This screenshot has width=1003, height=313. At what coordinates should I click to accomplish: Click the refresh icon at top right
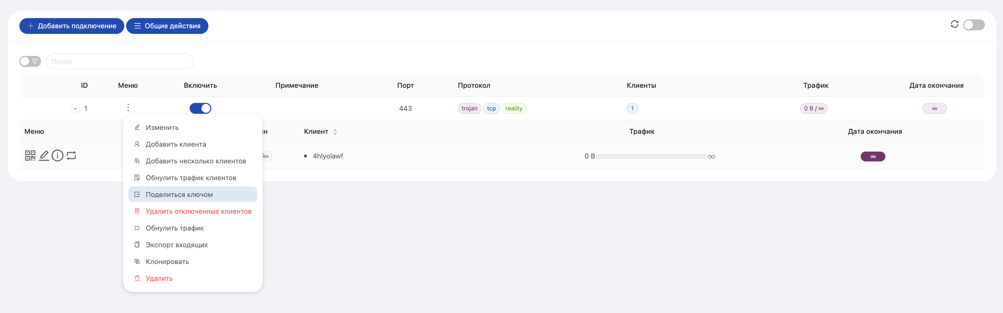tap(954, 25)
